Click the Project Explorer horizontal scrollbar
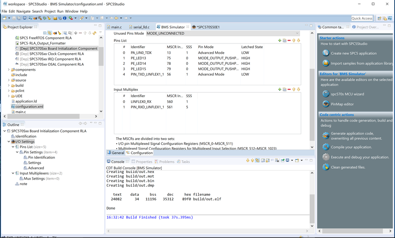Viewport: 395px width, 238px height. pos(43,116)
